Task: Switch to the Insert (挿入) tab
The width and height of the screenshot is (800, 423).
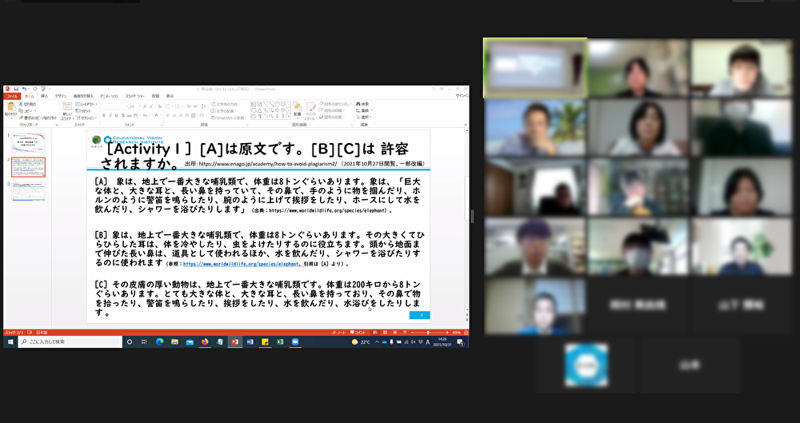Action: (44, 96)
